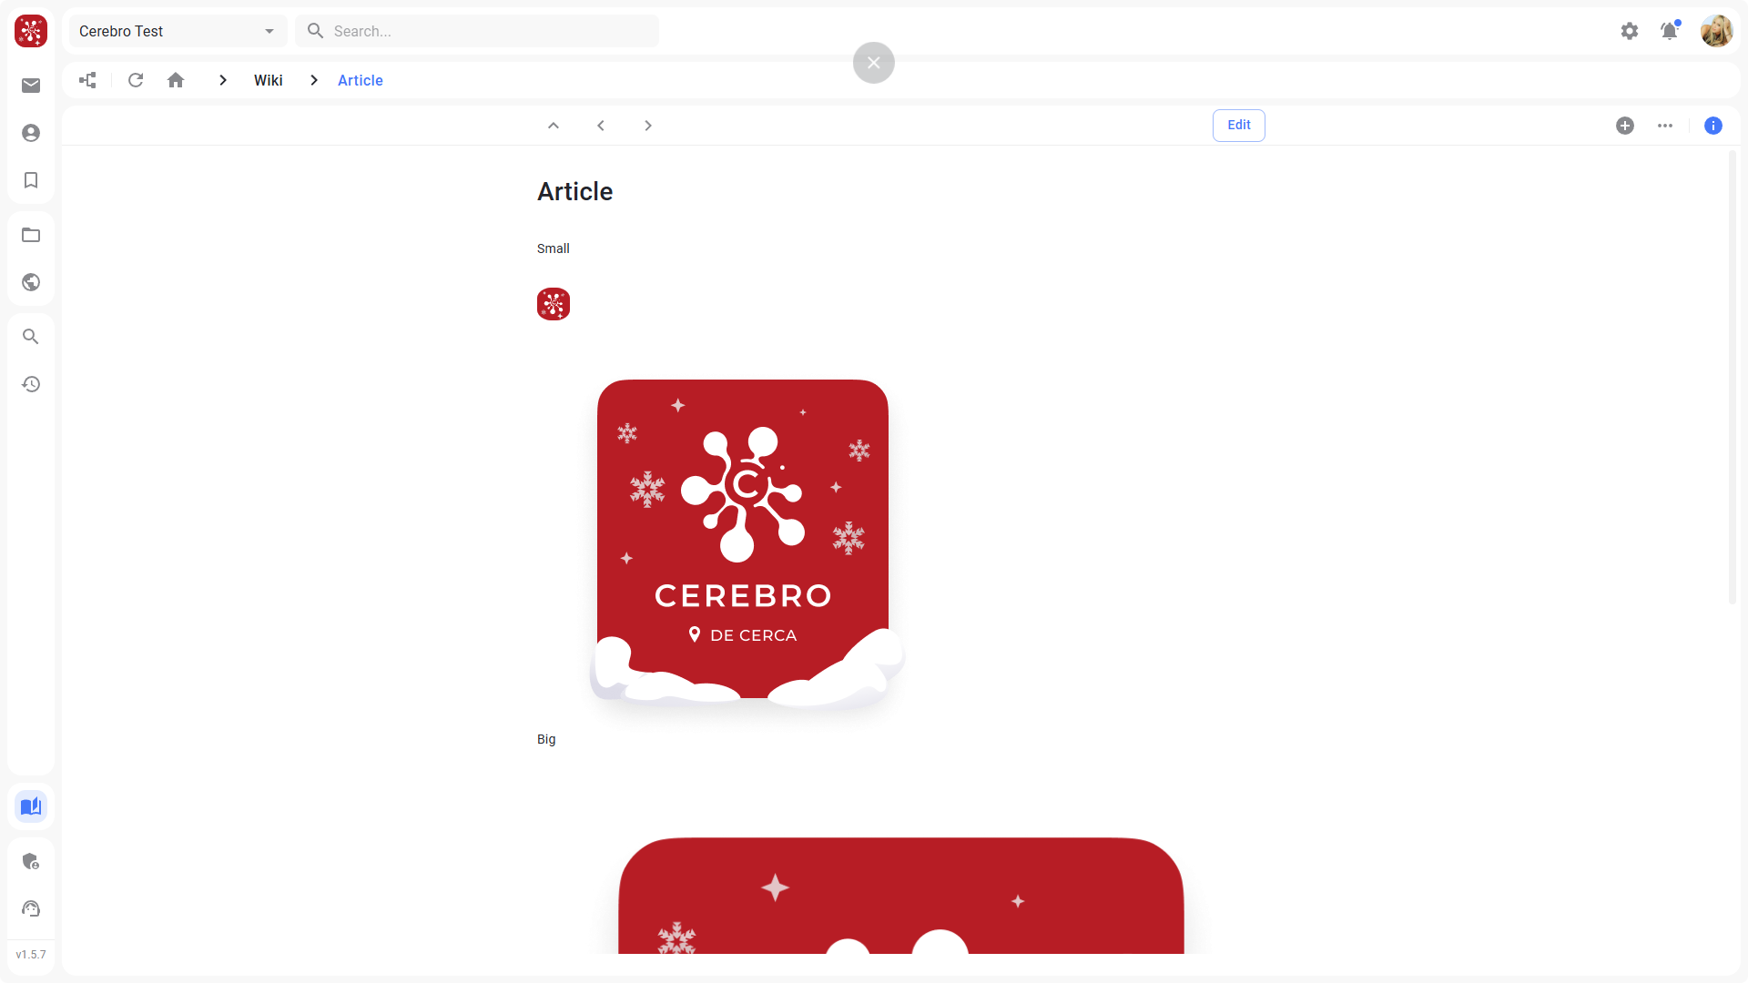
Task: Expand the Cerebro Test workspace dropdown
Action: tap(178, 31)
